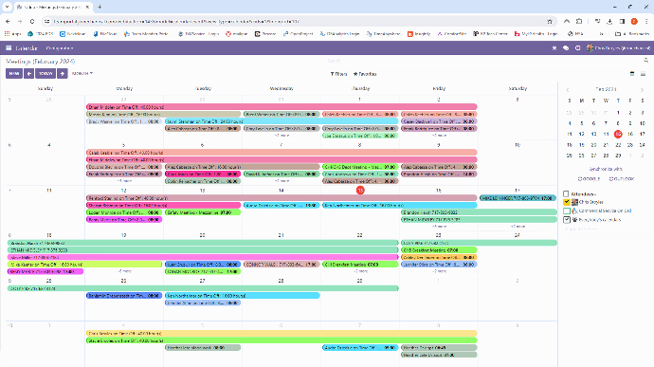Open the Favorites dropdown

365,74
